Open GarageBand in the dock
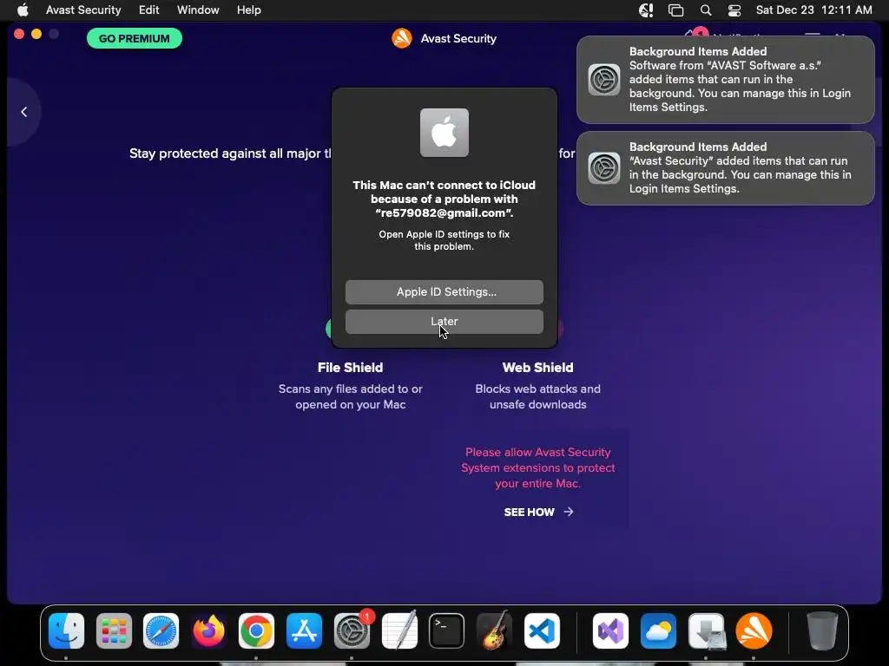Image resolution: width=889 pixels, height=666 pixels. (494, 630)
